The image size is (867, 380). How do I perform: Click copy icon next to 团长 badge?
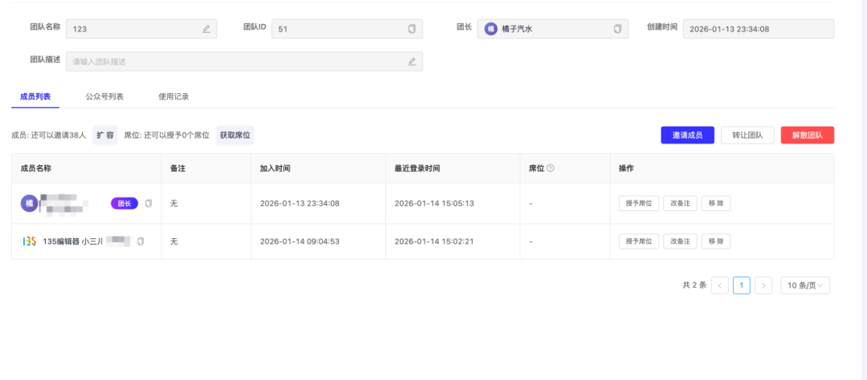pos(149,204)
